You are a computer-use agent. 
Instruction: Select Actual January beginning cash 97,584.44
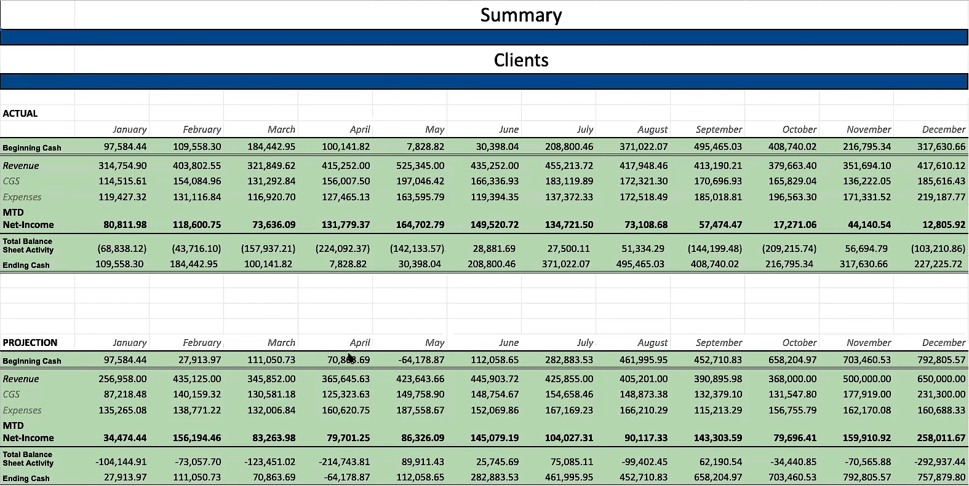125,147
